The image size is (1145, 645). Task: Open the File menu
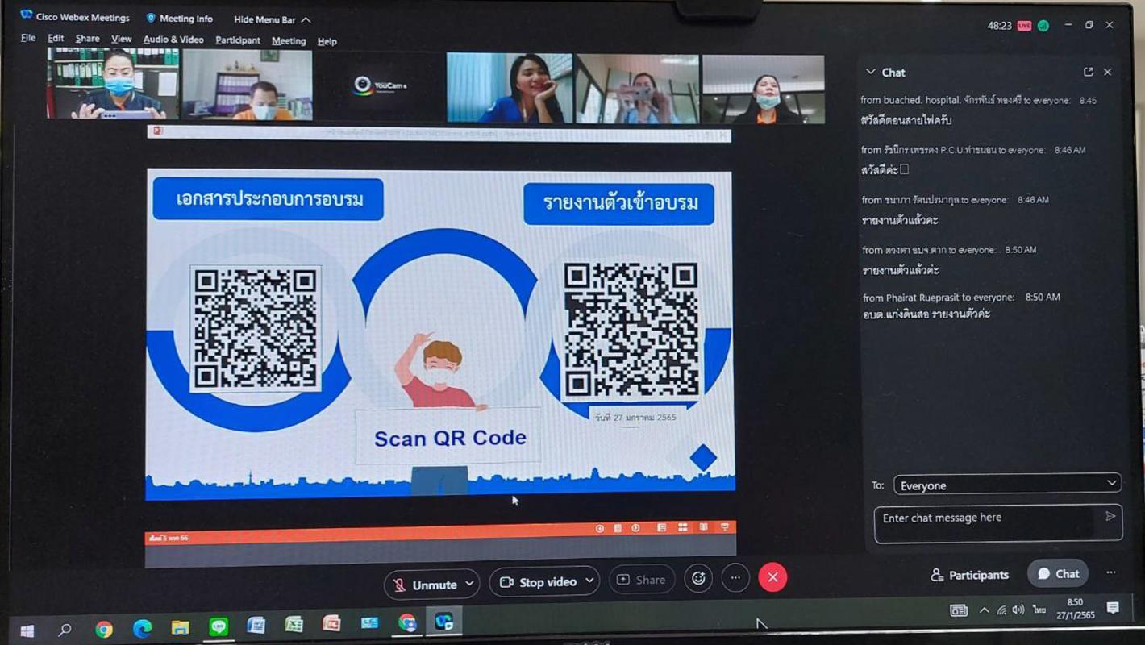(x=28, y=38)
